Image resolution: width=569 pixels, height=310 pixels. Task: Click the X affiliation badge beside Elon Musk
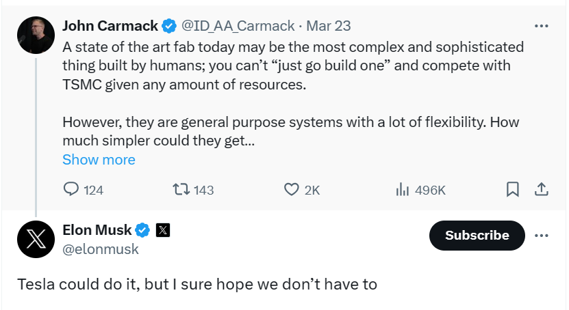pyautogui.click(x=163, y=230)
